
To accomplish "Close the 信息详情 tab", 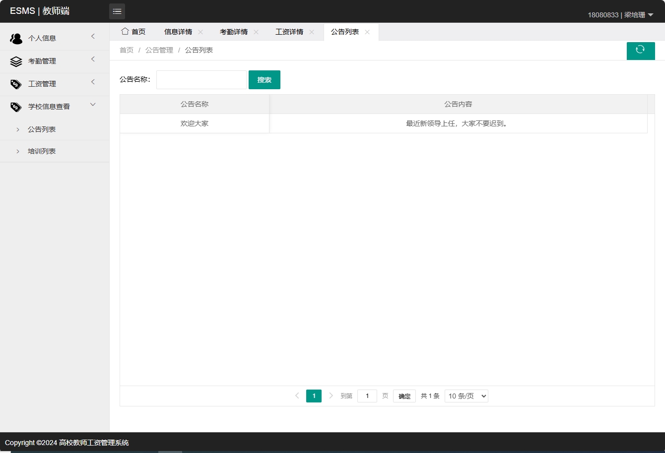I will point(200,31).
